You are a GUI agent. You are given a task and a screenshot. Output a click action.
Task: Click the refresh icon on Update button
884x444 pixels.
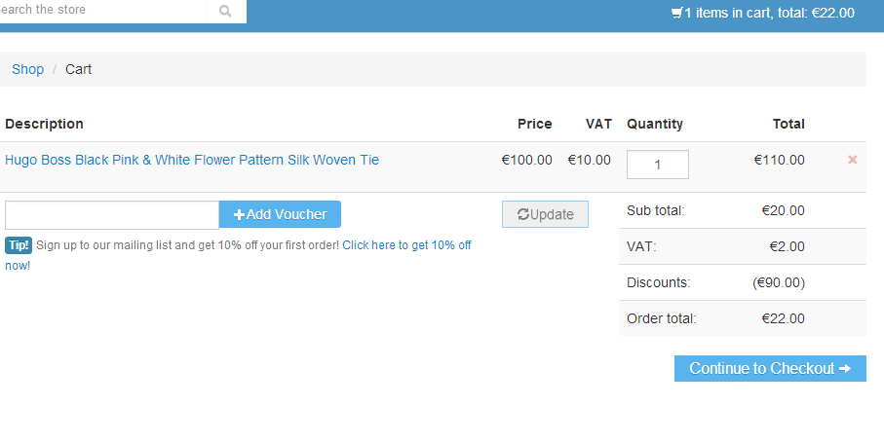(523, 214)
